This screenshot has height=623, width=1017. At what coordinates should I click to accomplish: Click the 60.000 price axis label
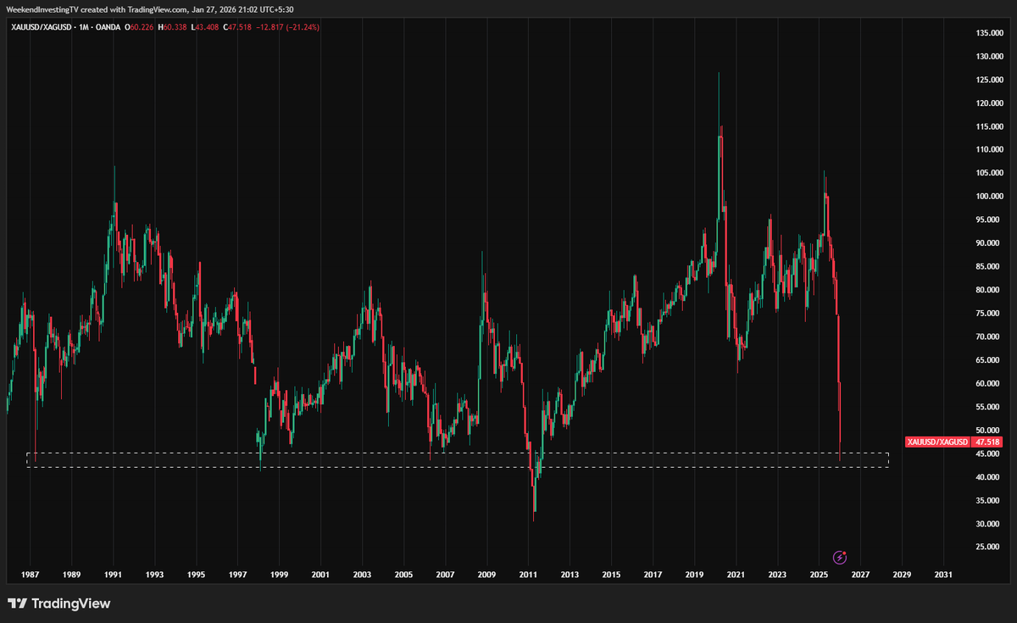click(989, 383)
